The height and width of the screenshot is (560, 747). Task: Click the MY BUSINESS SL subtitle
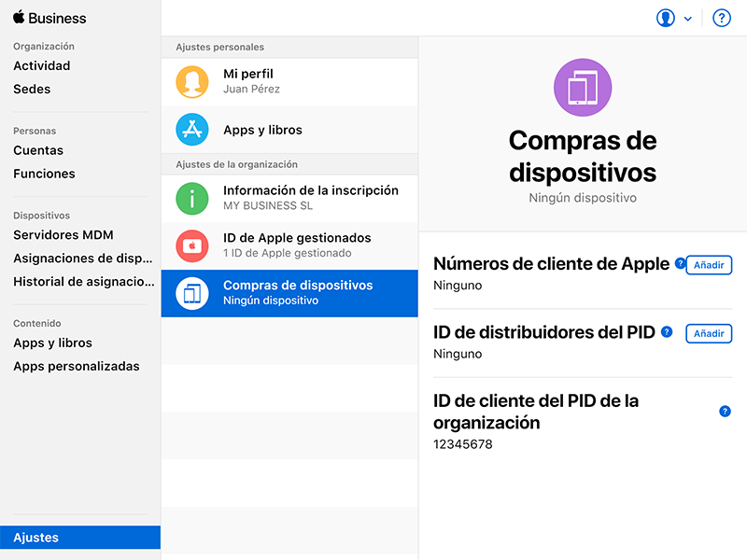point(268,205)
